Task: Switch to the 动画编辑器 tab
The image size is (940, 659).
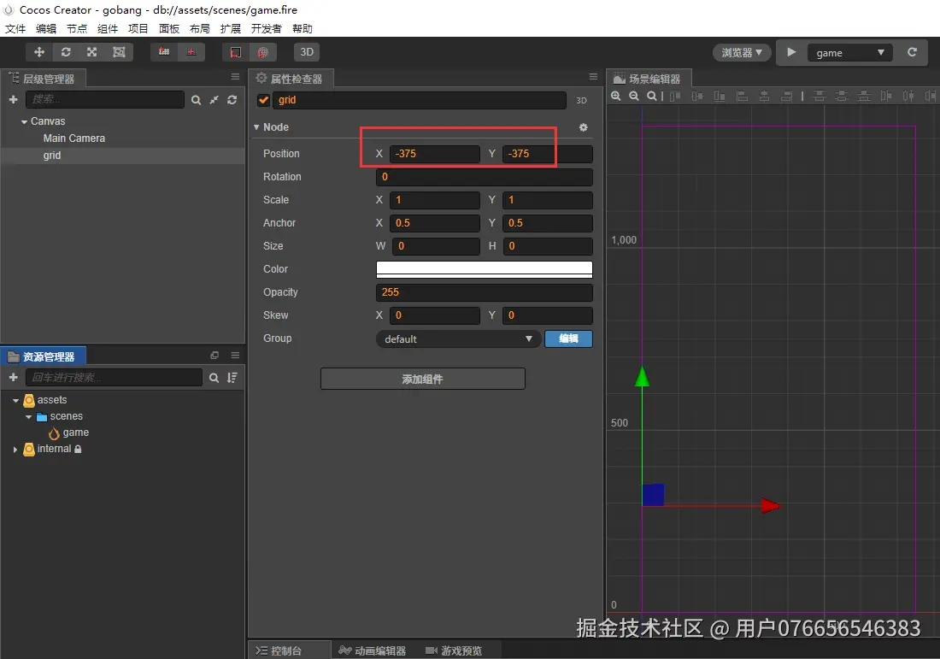Action: coord(373,650)
